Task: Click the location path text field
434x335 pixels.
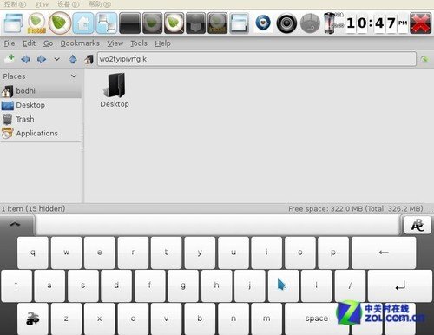Action: tap(257, 59)
